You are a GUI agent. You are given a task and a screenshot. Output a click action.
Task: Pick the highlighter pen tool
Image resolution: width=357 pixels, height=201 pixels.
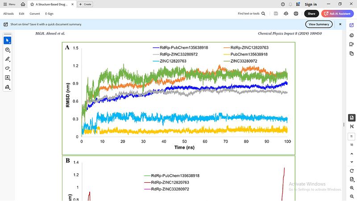(8, 59)
